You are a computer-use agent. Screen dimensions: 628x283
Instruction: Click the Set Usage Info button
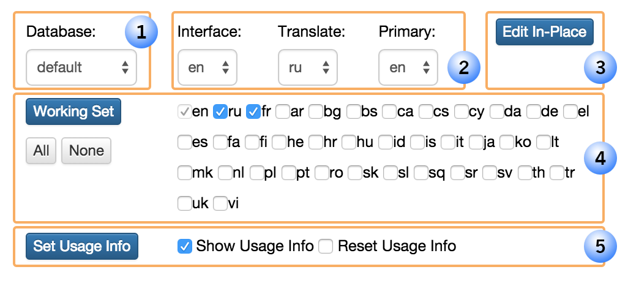82,246
